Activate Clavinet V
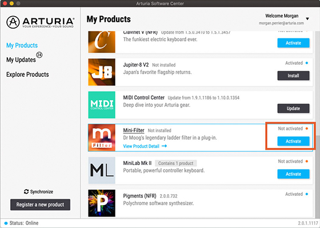 click(x=293, y=43)
